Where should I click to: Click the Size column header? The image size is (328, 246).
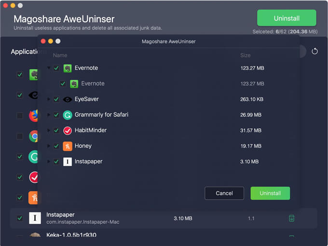pyautogui.click(x=246, y=55)
